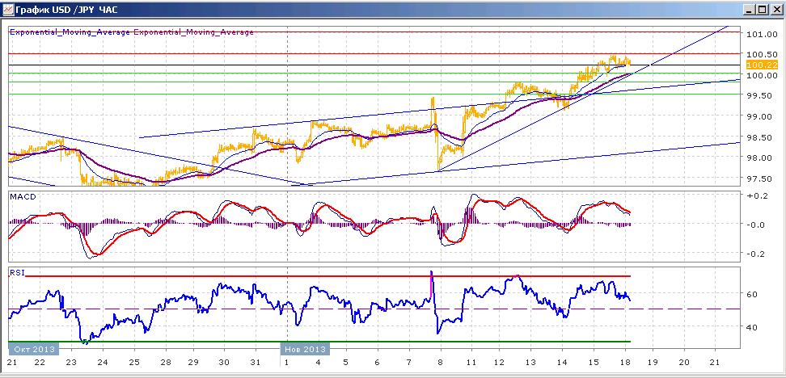Select date label 7 on time axis
The width and height of the screenshot is (786, 378).
[x=408, y=362]
